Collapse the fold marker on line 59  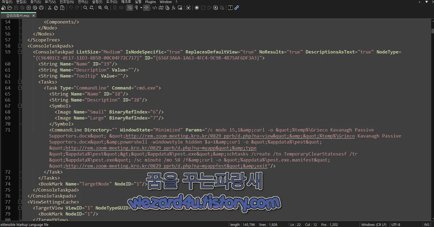(x=20, y=52)
